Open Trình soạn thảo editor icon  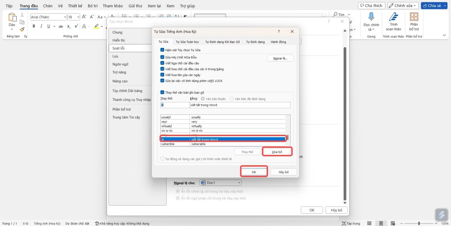393,17
